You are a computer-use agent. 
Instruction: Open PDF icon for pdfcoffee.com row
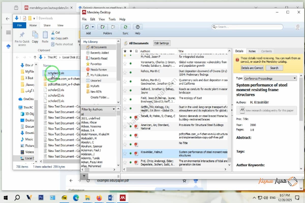click(x=136, y=136)
